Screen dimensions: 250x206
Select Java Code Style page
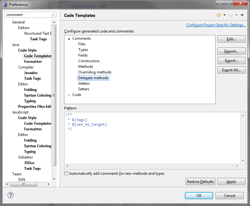(28, 50)
